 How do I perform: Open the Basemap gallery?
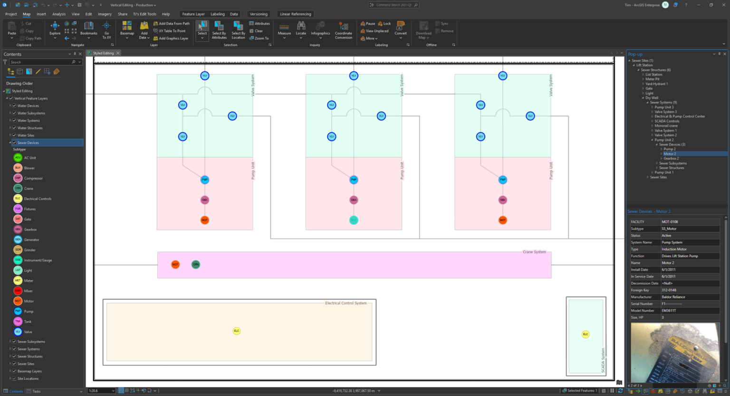[127, 29]
